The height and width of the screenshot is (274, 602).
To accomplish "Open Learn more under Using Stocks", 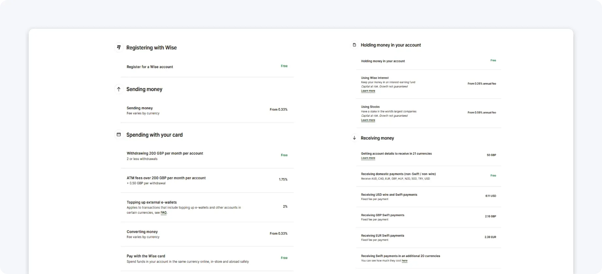I will pos(368,120).
